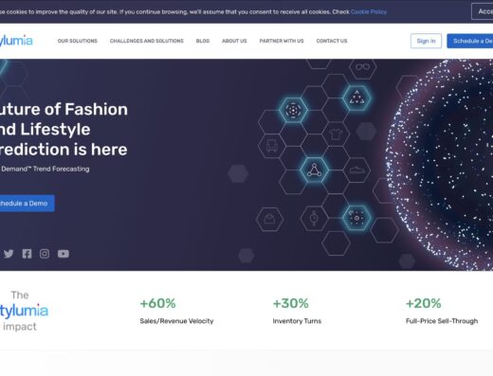The height and width of the screenshot is (376, 493).
Task: Accept cookies in the top banner
Action: coord(483,11)
